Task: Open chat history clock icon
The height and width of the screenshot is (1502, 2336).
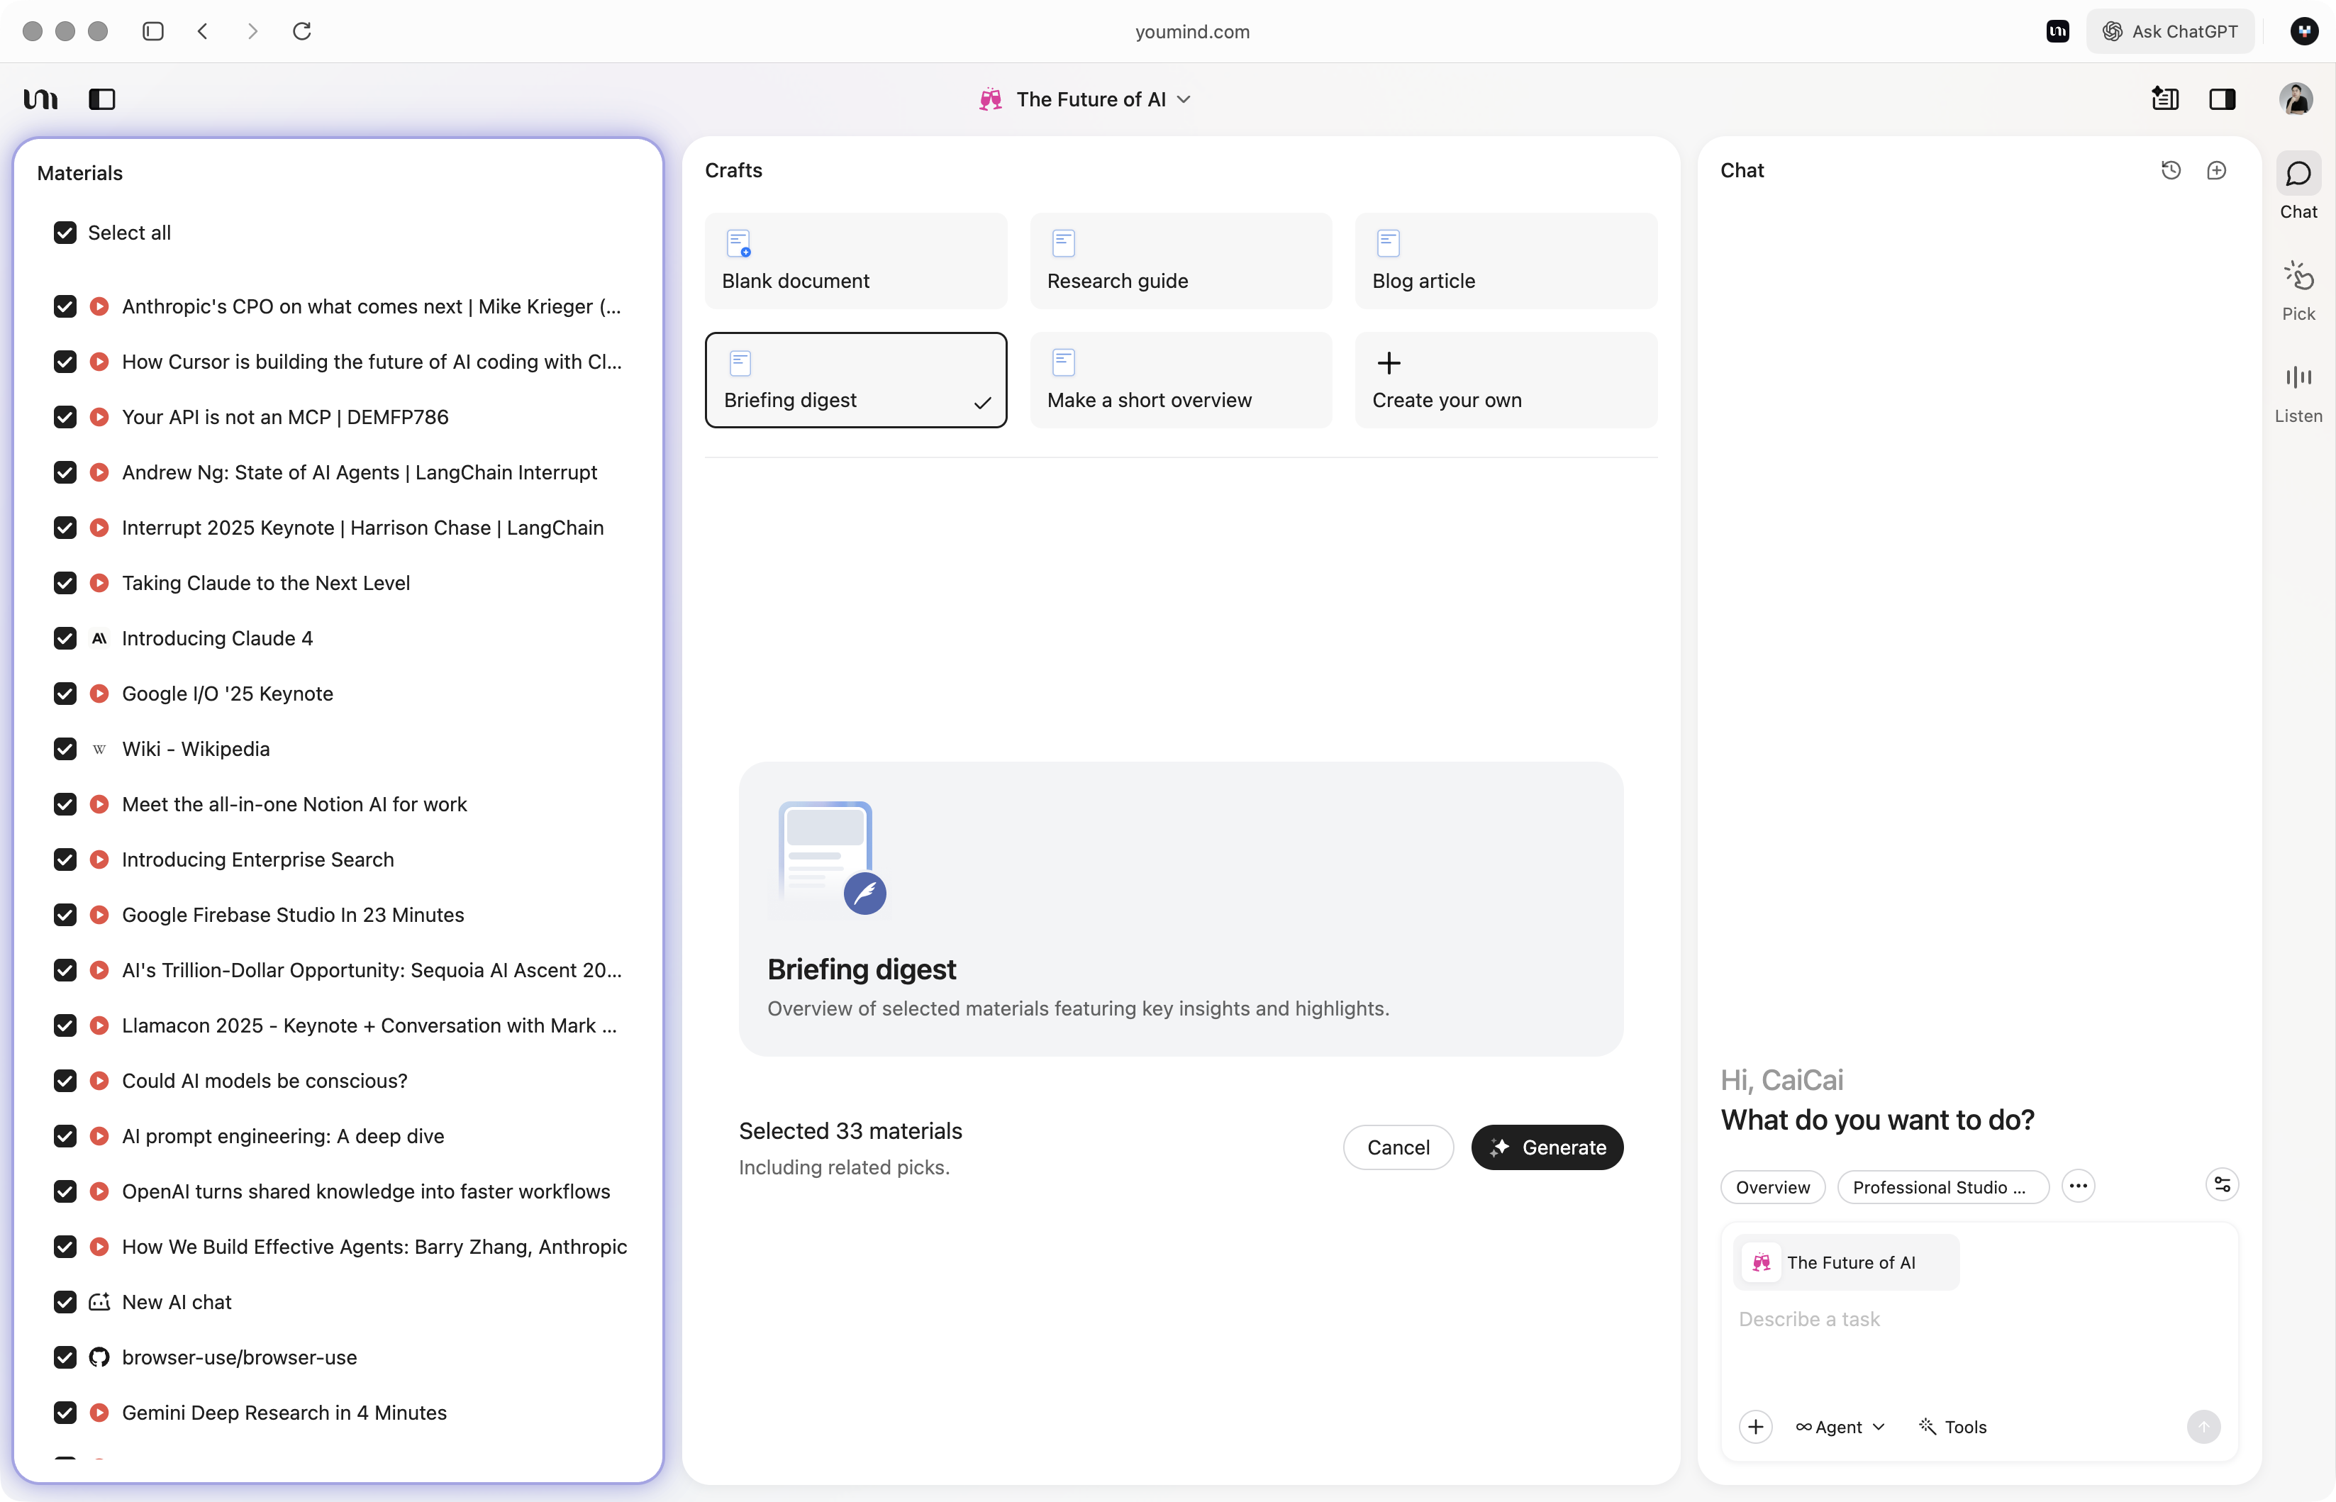Action: (2170, 171)
